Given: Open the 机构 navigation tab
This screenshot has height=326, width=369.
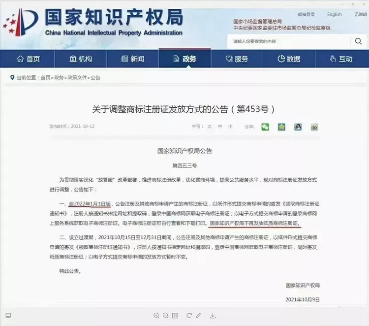Looking at the screenshot, I should pos(81,59).
